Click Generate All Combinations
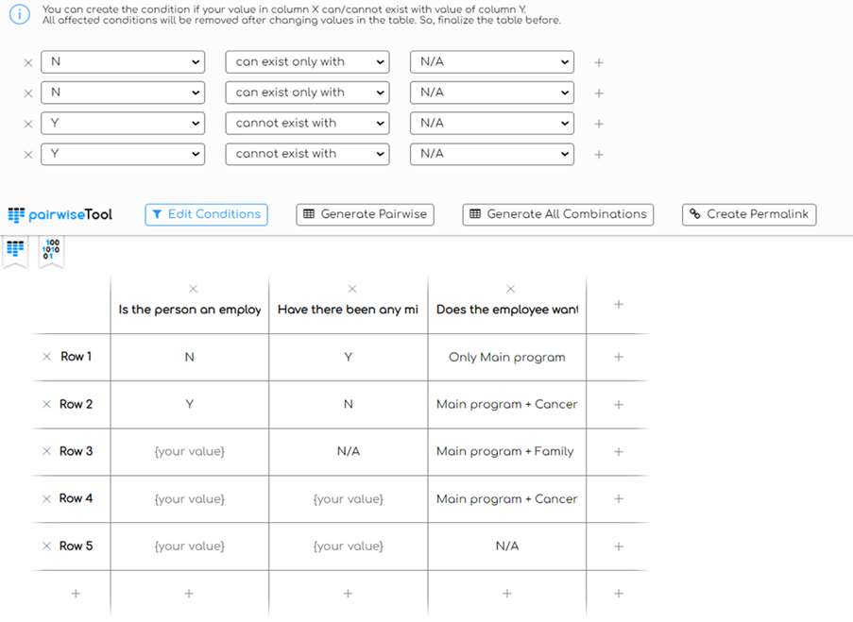This screenshot has height=622, width=853. click(x=558, y=214)
